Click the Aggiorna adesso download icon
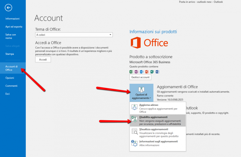Screen dimensions: 241x157 pos(135,107)
